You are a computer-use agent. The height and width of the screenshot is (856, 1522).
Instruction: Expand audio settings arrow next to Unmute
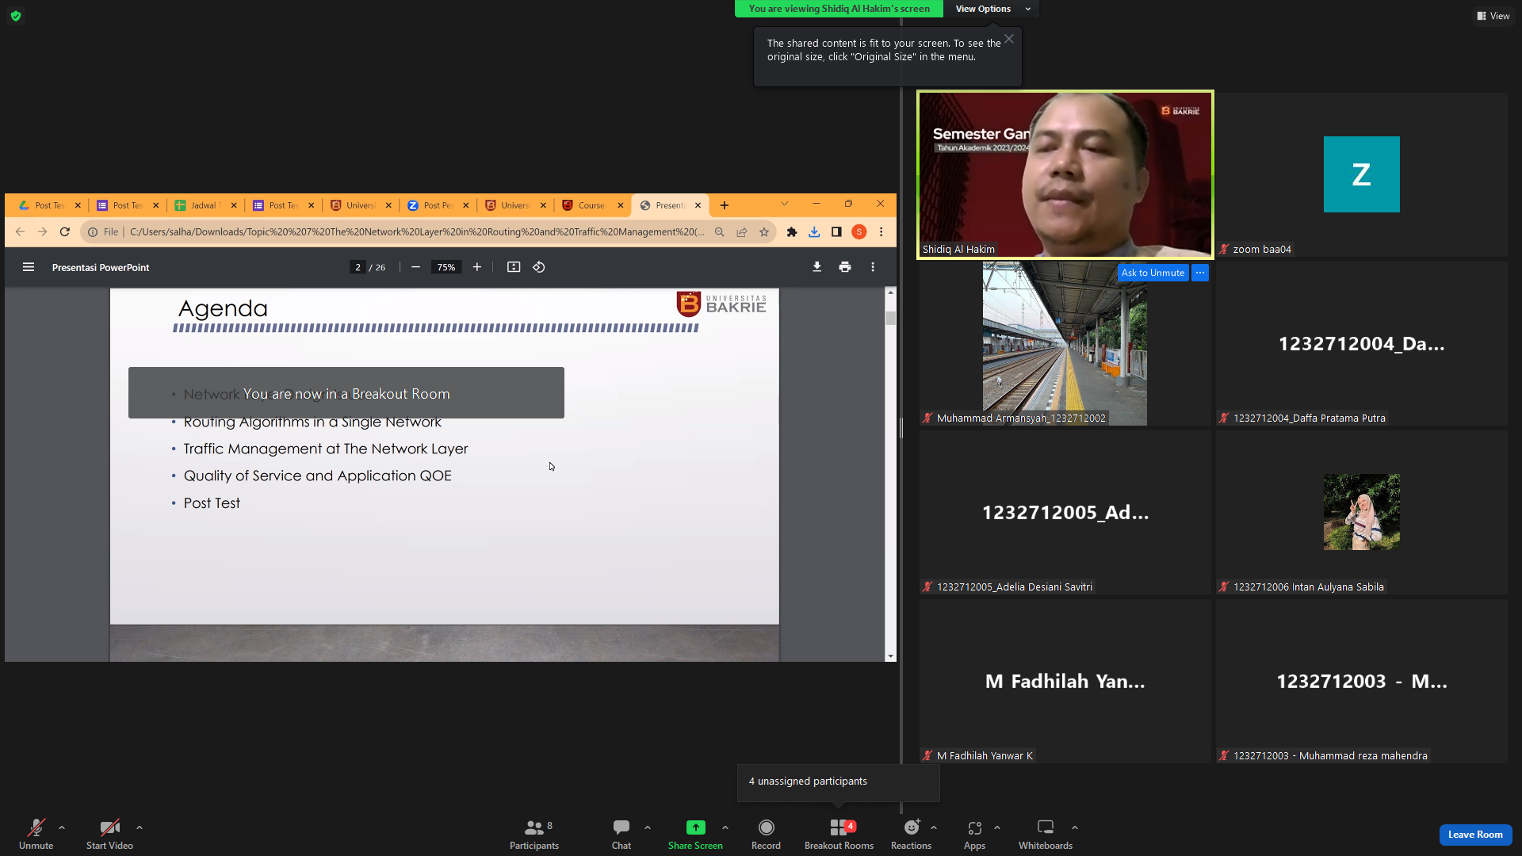click(x=62, y=827)
